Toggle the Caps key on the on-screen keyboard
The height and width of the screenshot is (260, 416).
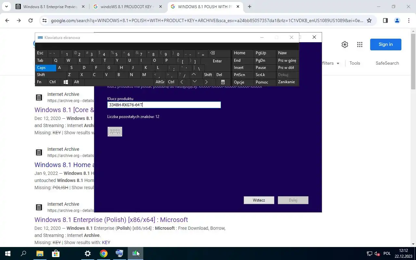click(45, 68)
